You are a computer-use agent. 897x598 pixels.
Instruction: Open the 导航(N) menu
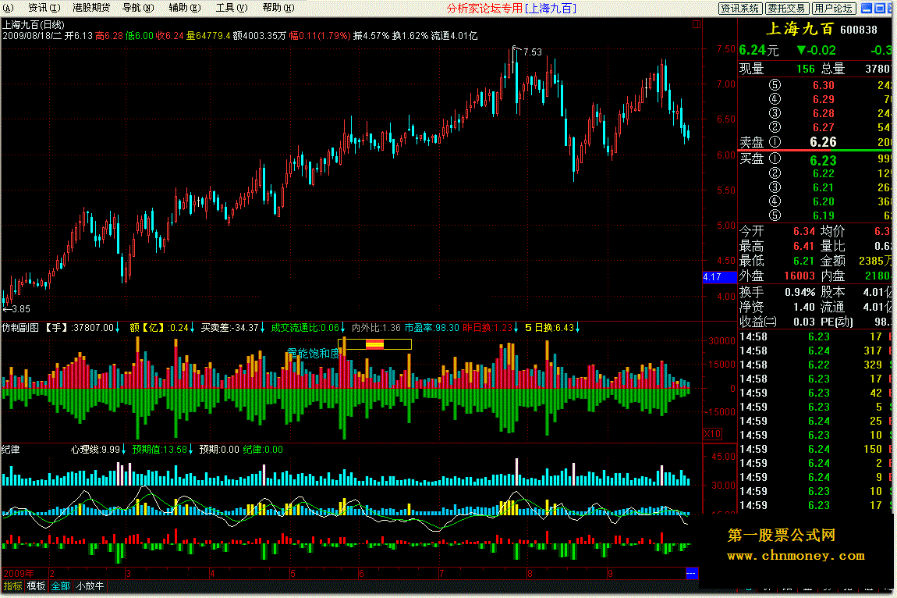(x=138, y=8)
